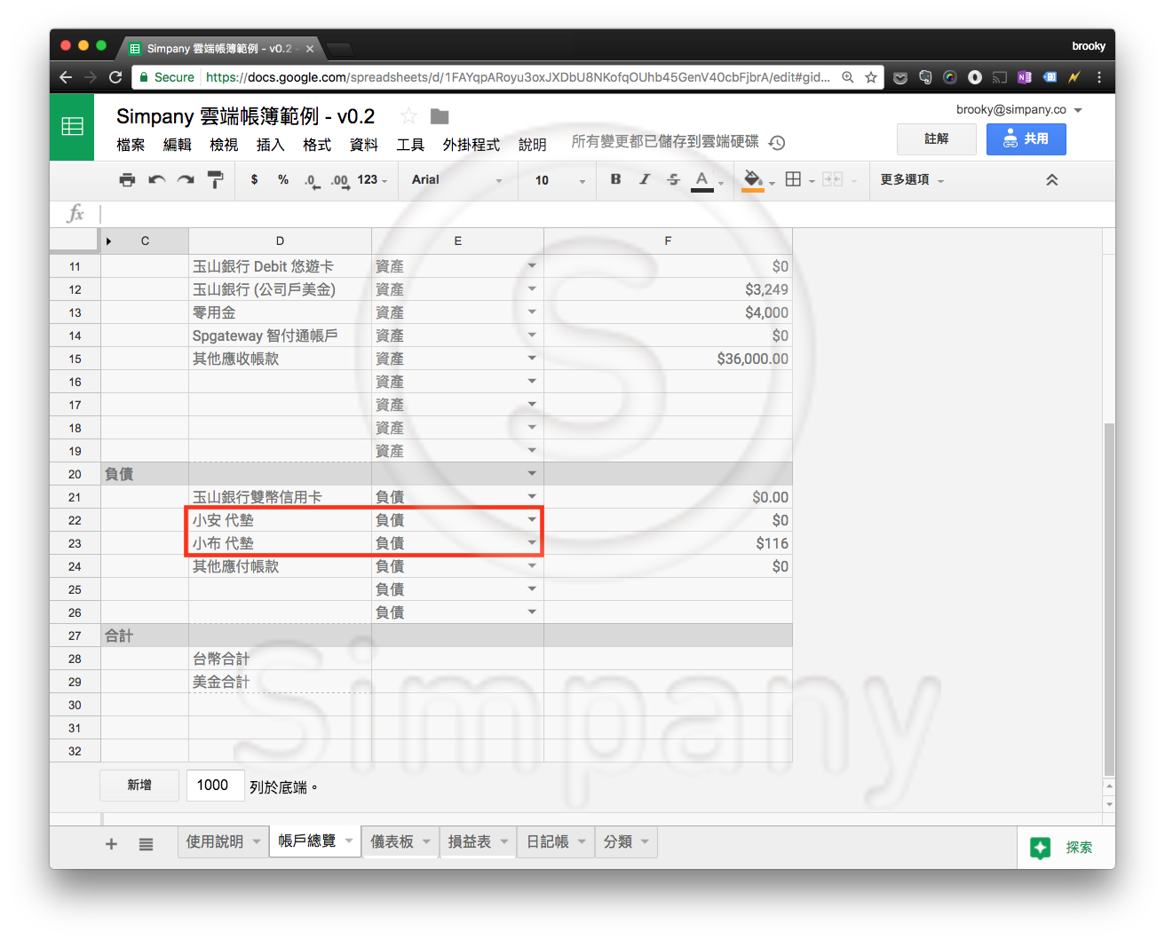Toggle strikethrough formatting

click(x=673, y=179)
